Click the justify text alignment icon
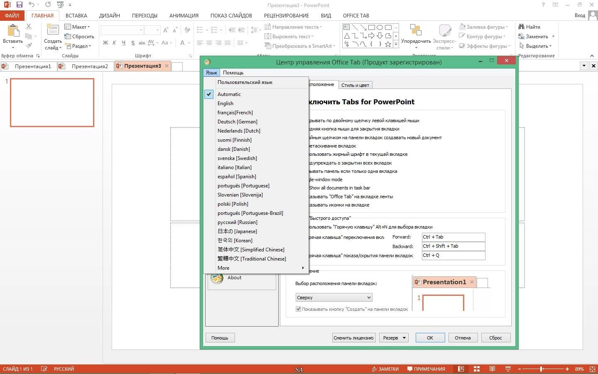 [x=228, y=42]
